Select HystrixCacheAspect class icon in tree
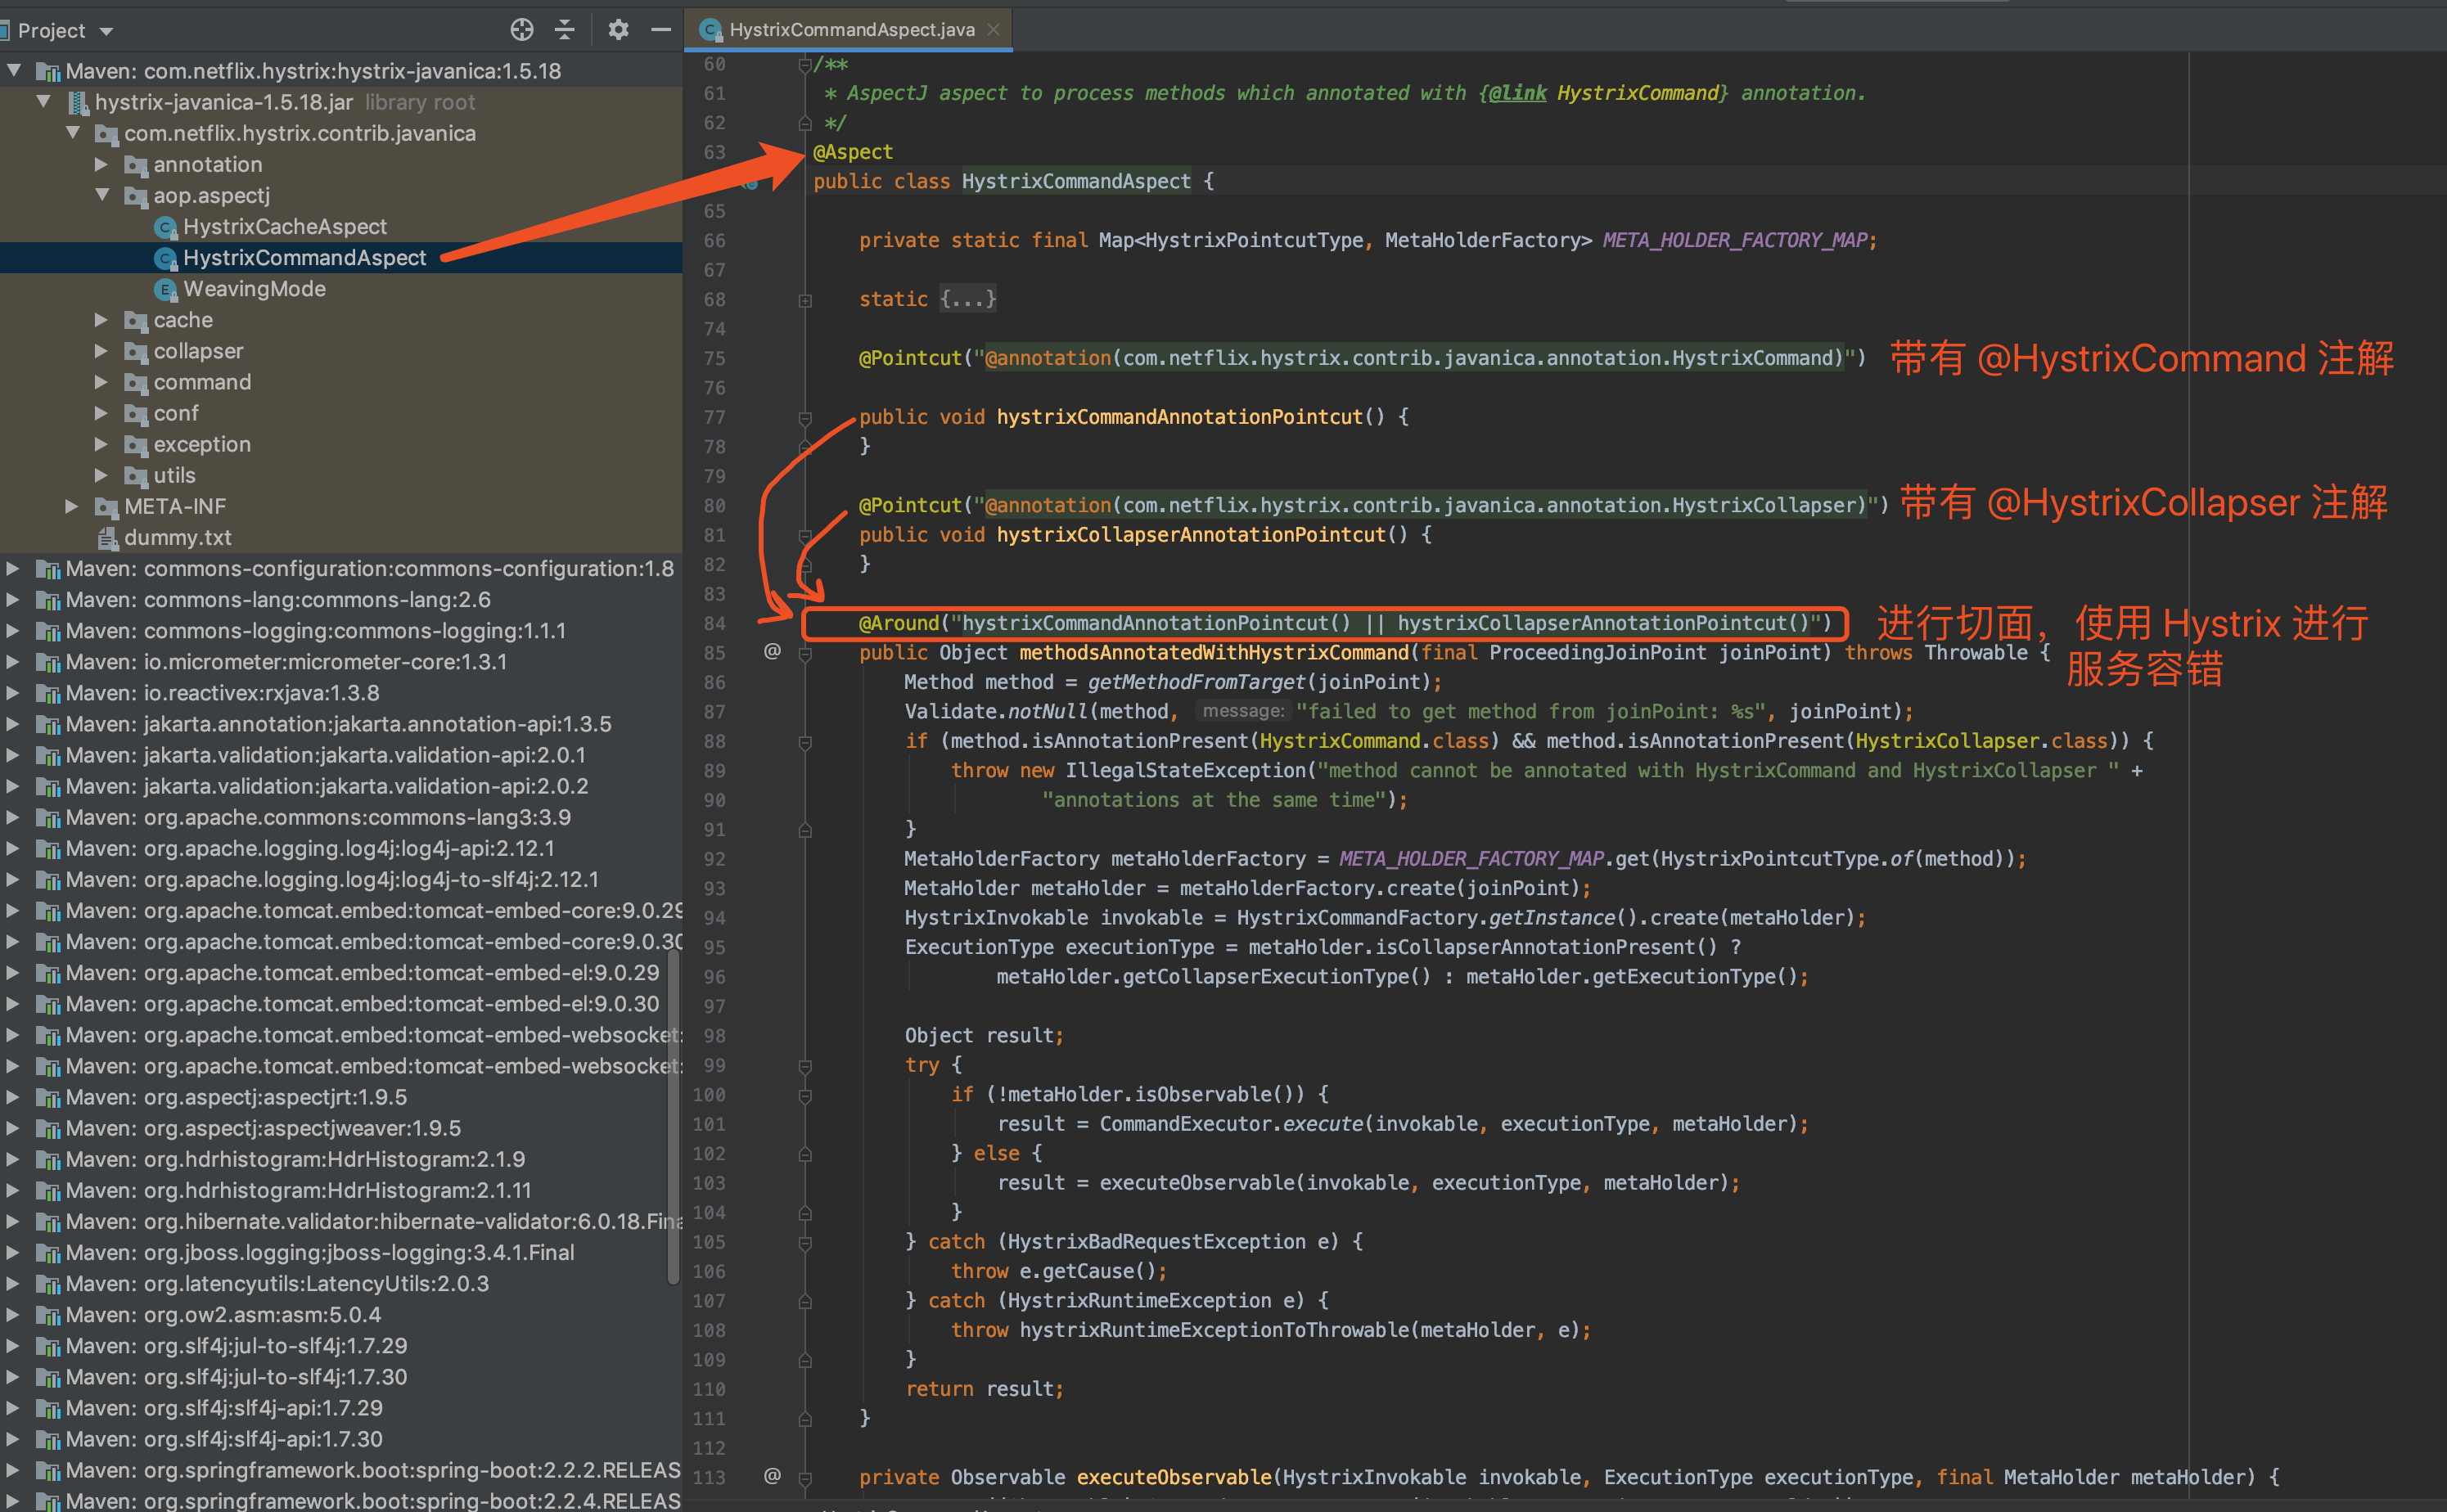Screen dimensions: 2447x1512 (x=166, y=227)
